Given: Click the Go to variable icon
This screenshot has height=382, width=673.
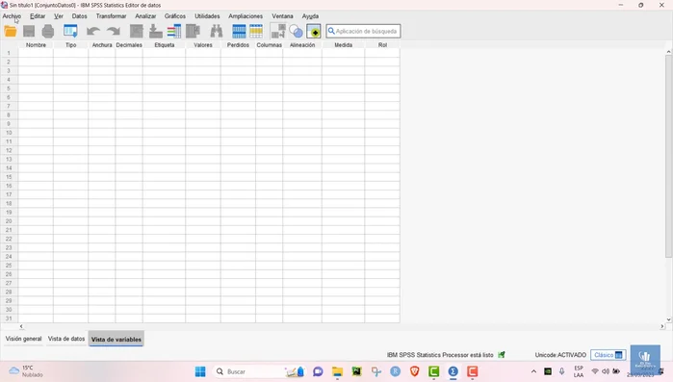Looking at the screenshot, I should pyautogui.click(x=155, y=32).
